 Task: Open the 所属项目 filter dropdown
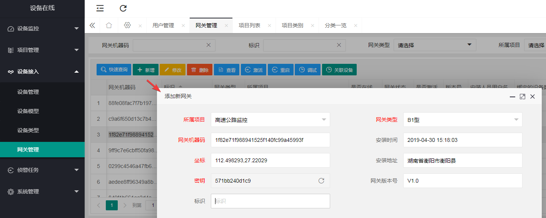(x=535, y=45)
